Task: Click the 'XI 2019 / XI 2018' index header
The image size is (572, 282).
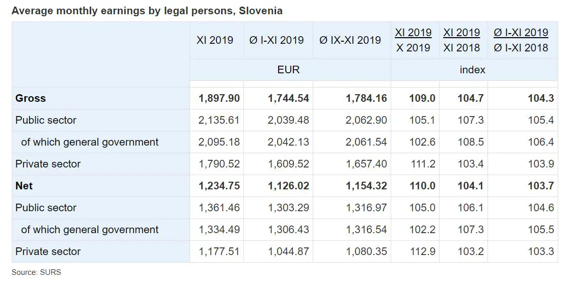Action: click(x=461, y=40)
